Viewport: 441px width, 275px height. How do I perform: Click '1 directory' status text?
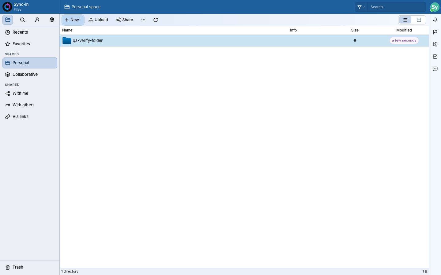pos(70,271)
